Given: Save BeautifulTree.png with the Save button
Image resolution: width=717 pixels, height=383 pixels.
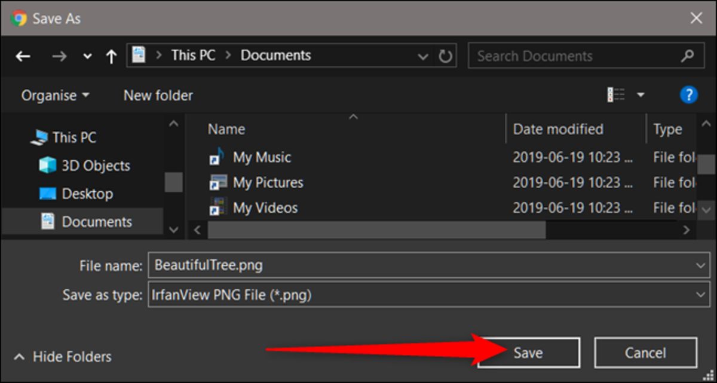Looking at the screenshot, I should [x=528, y=352].
